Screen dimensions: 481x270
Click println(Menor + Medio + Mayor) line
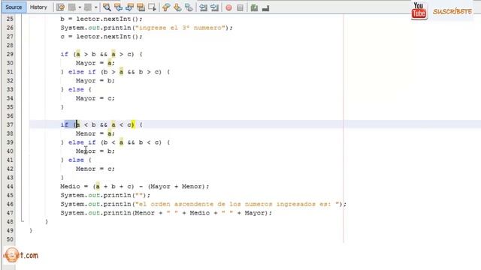[166, 213]
